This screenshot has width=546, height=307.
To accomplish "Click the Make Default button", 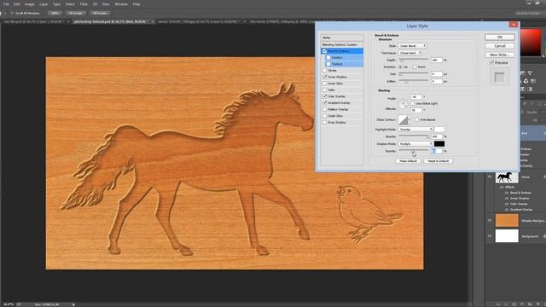I will tap(408, 161).
